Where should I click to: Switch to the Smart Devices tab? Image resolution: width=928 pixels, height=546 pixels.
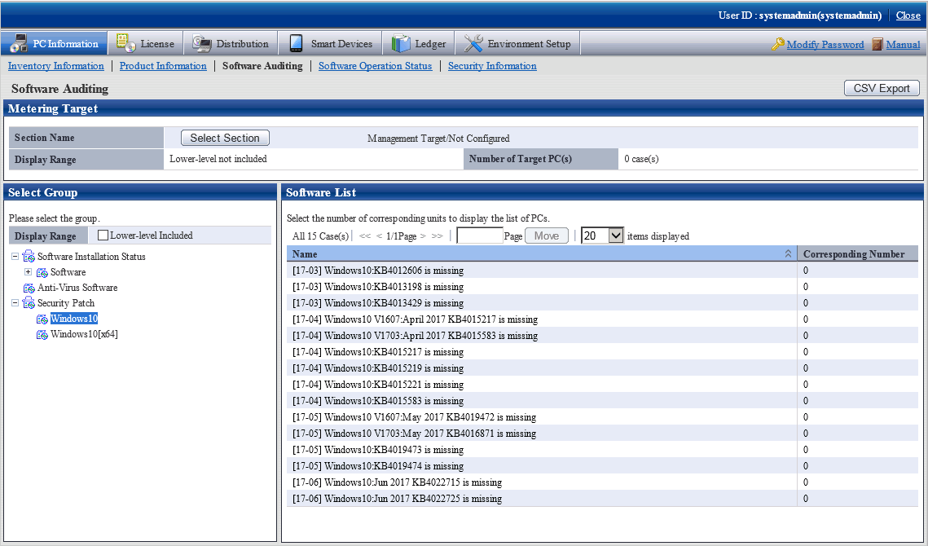tap(330, 43)
